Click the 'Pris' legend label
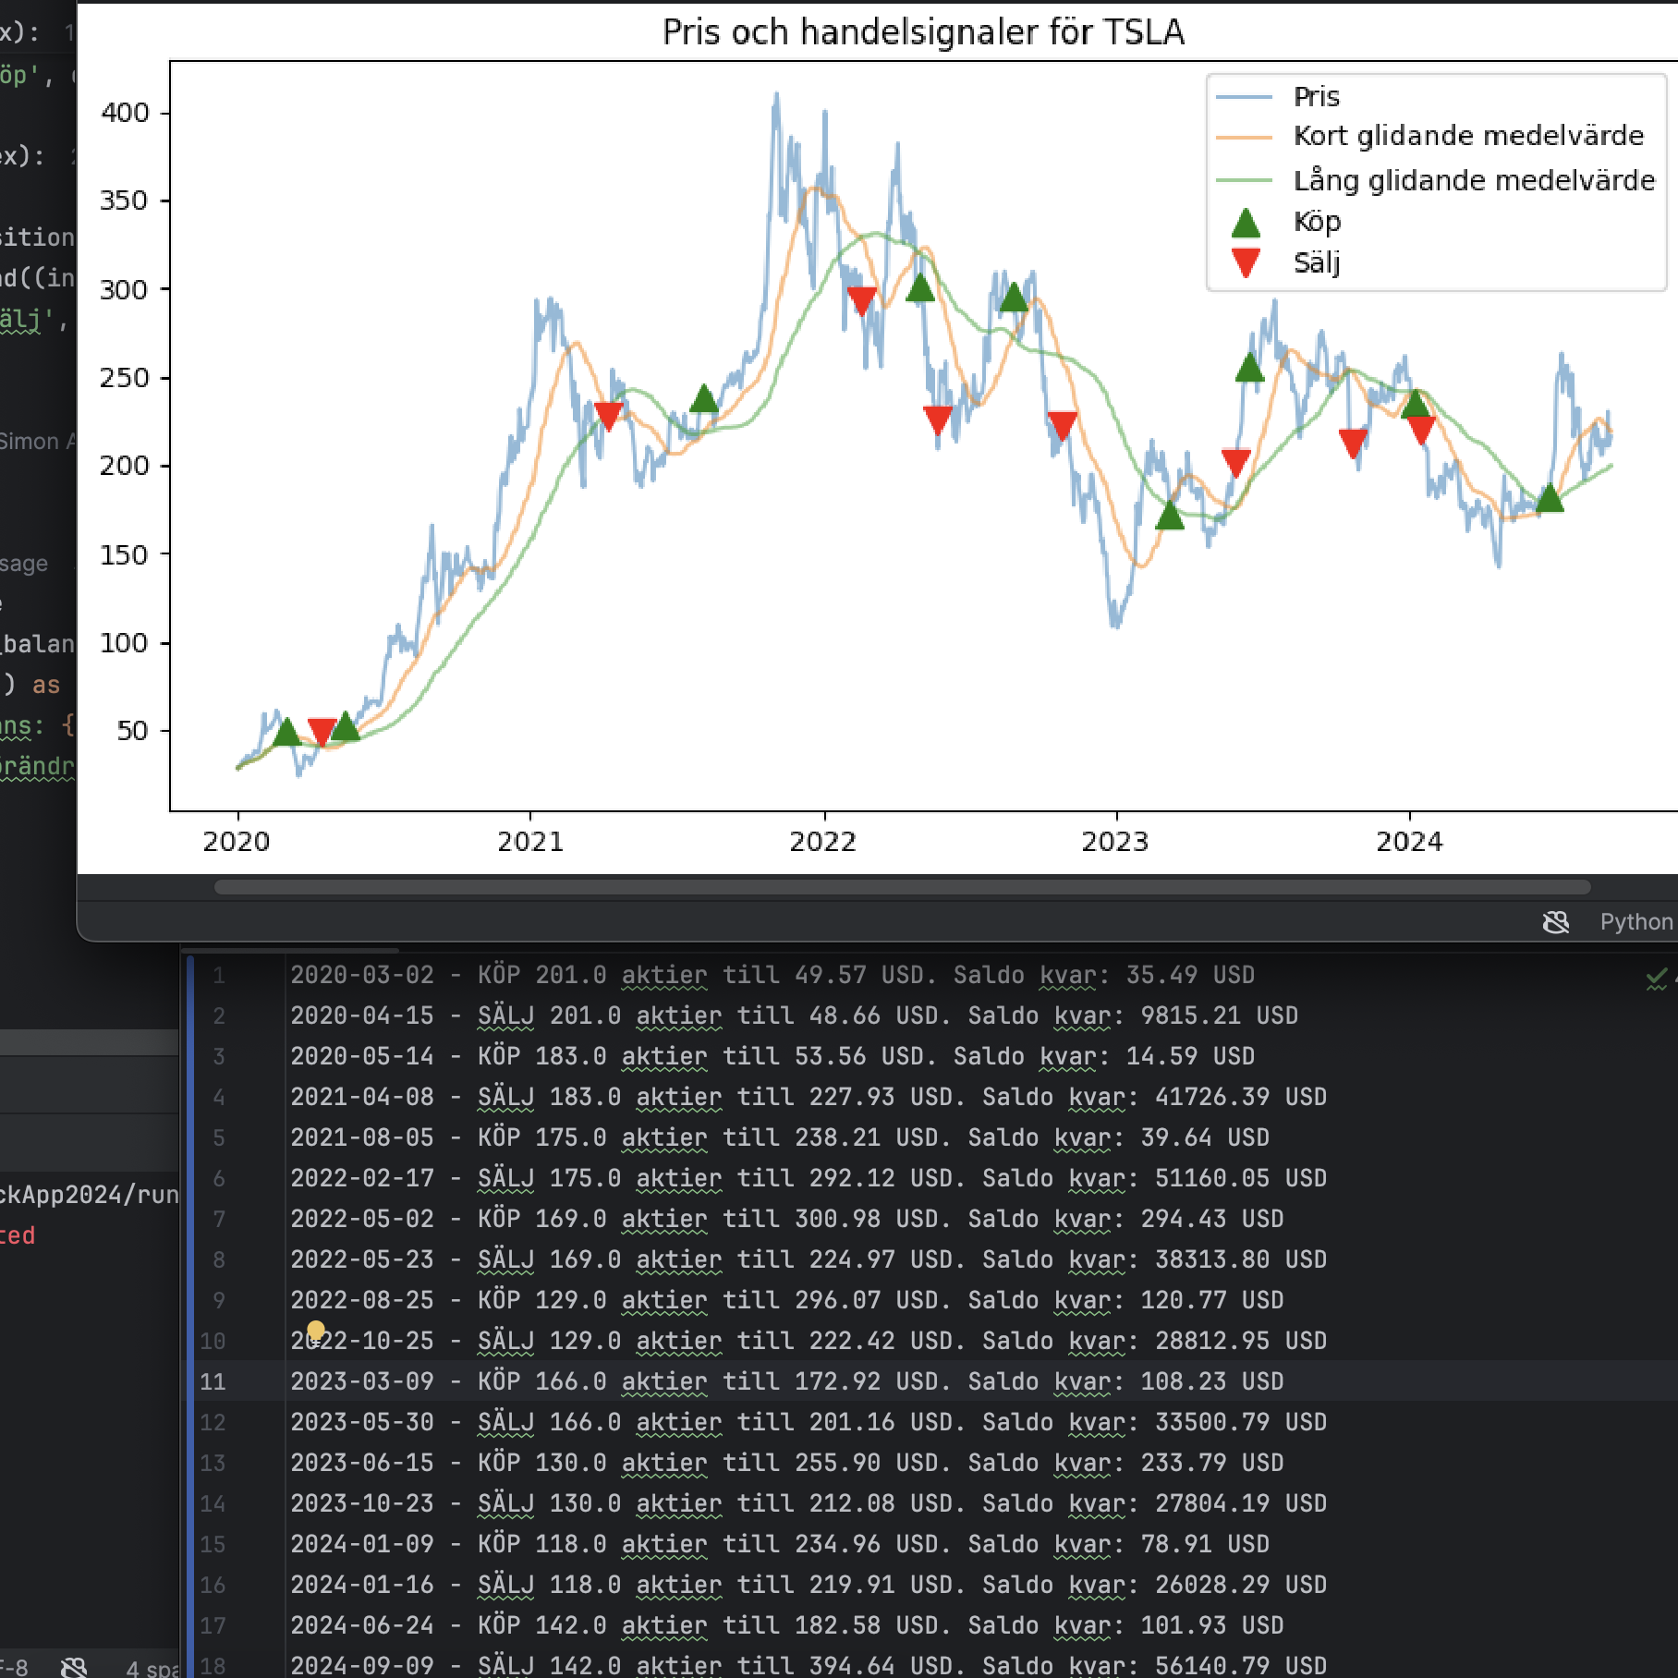 (x=1317, y=97)
